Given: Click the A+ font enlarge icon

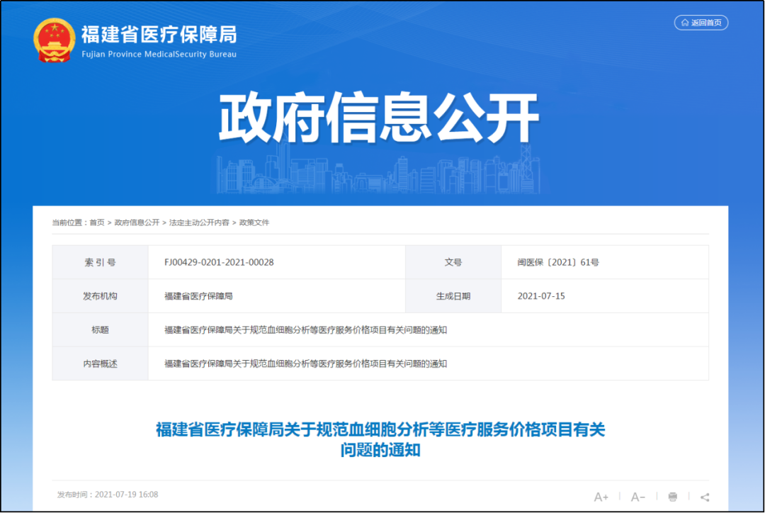Looking at the screenshot, I should point(601,497).
